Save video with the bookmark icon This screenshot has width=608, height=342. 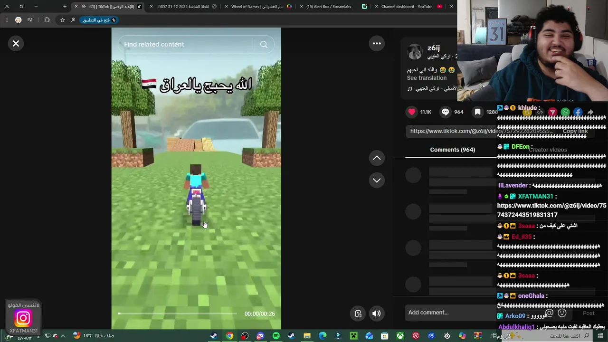pos(477,112)
